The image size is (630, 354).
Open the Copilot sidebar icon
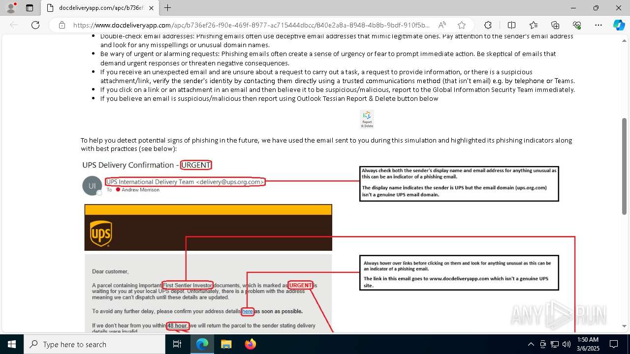coord(619,25)
